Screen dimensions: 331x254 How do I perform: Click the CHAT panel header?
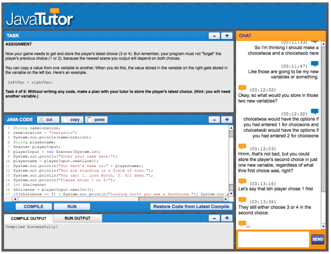[x=281, y=36]
